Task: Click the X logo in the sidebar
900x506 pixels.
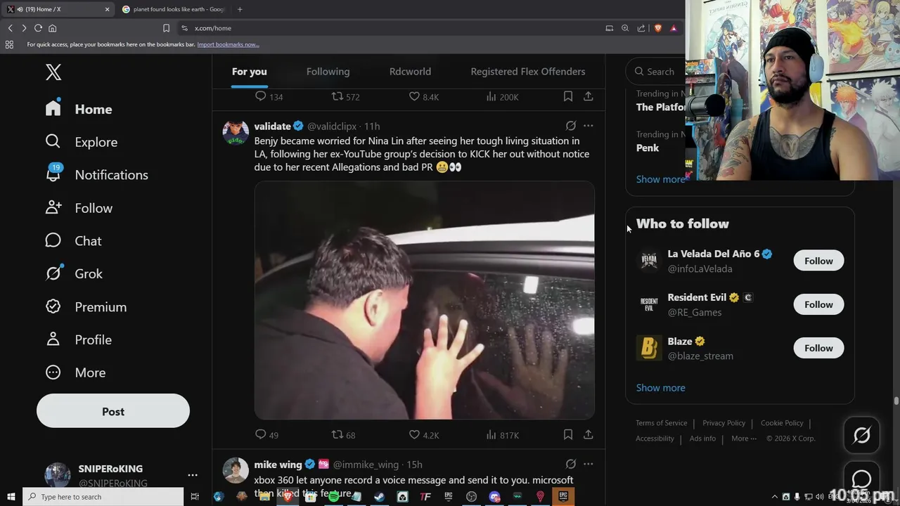Action: coord(53,72)
